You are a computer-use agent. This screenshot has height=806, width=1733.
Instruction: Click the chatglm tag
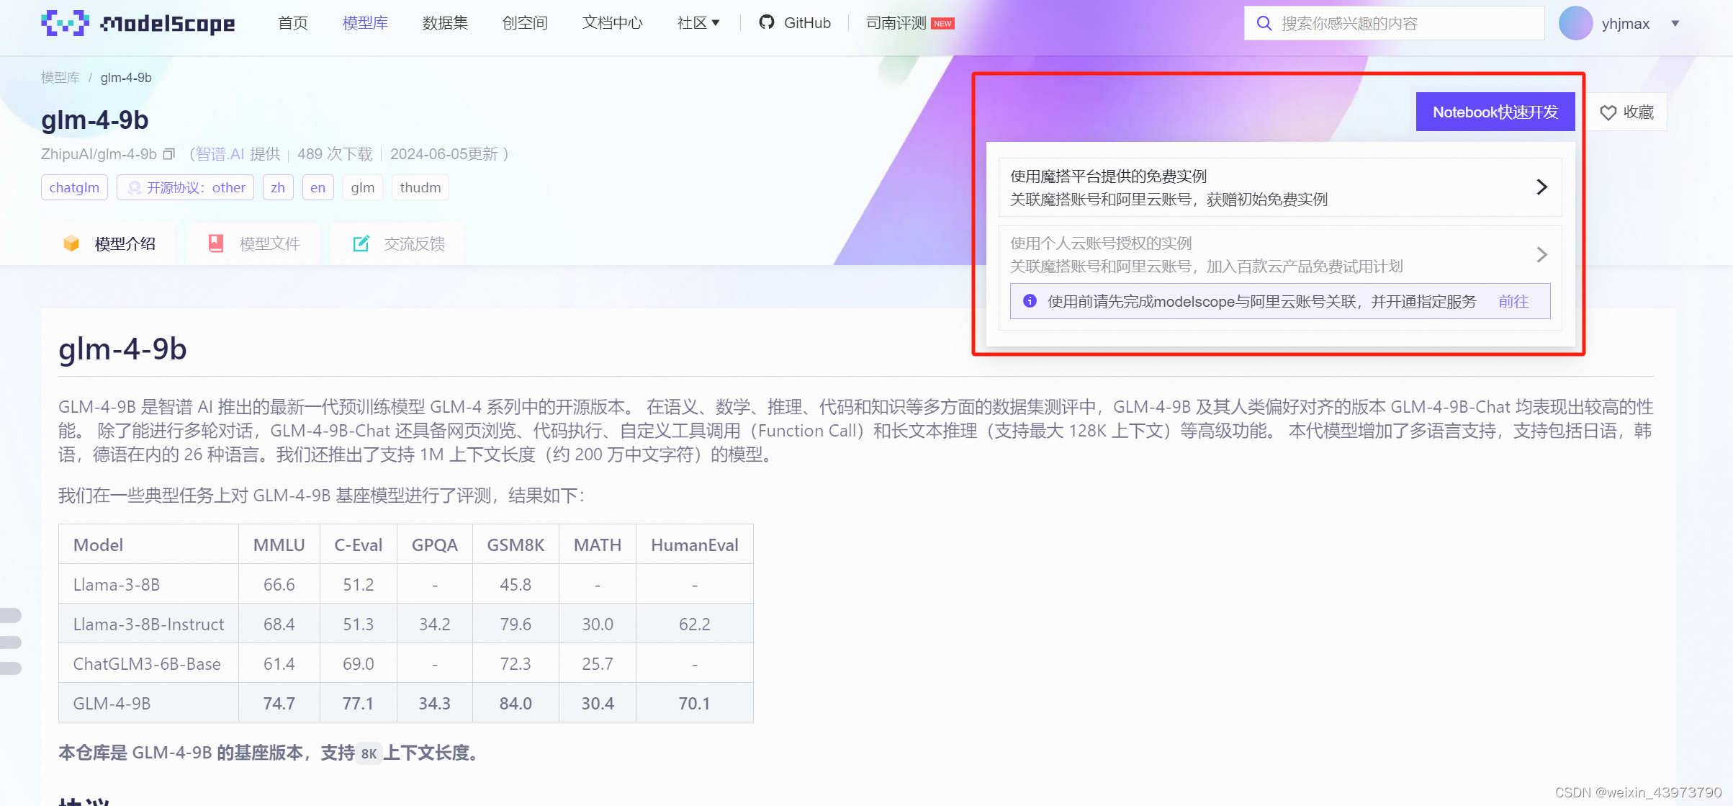(x=74, y=187)
